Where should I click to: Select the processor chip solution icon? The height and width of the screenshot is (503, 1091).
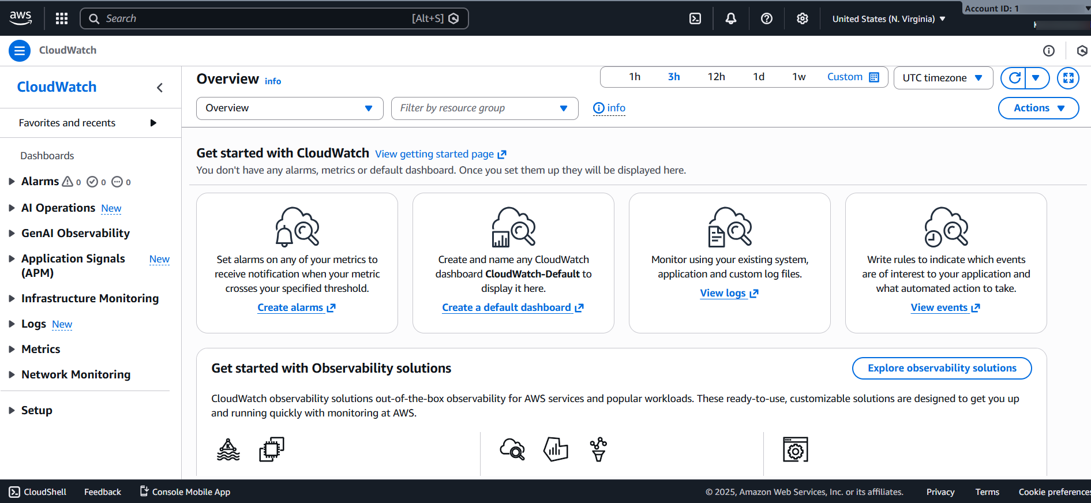click(272, 449)
